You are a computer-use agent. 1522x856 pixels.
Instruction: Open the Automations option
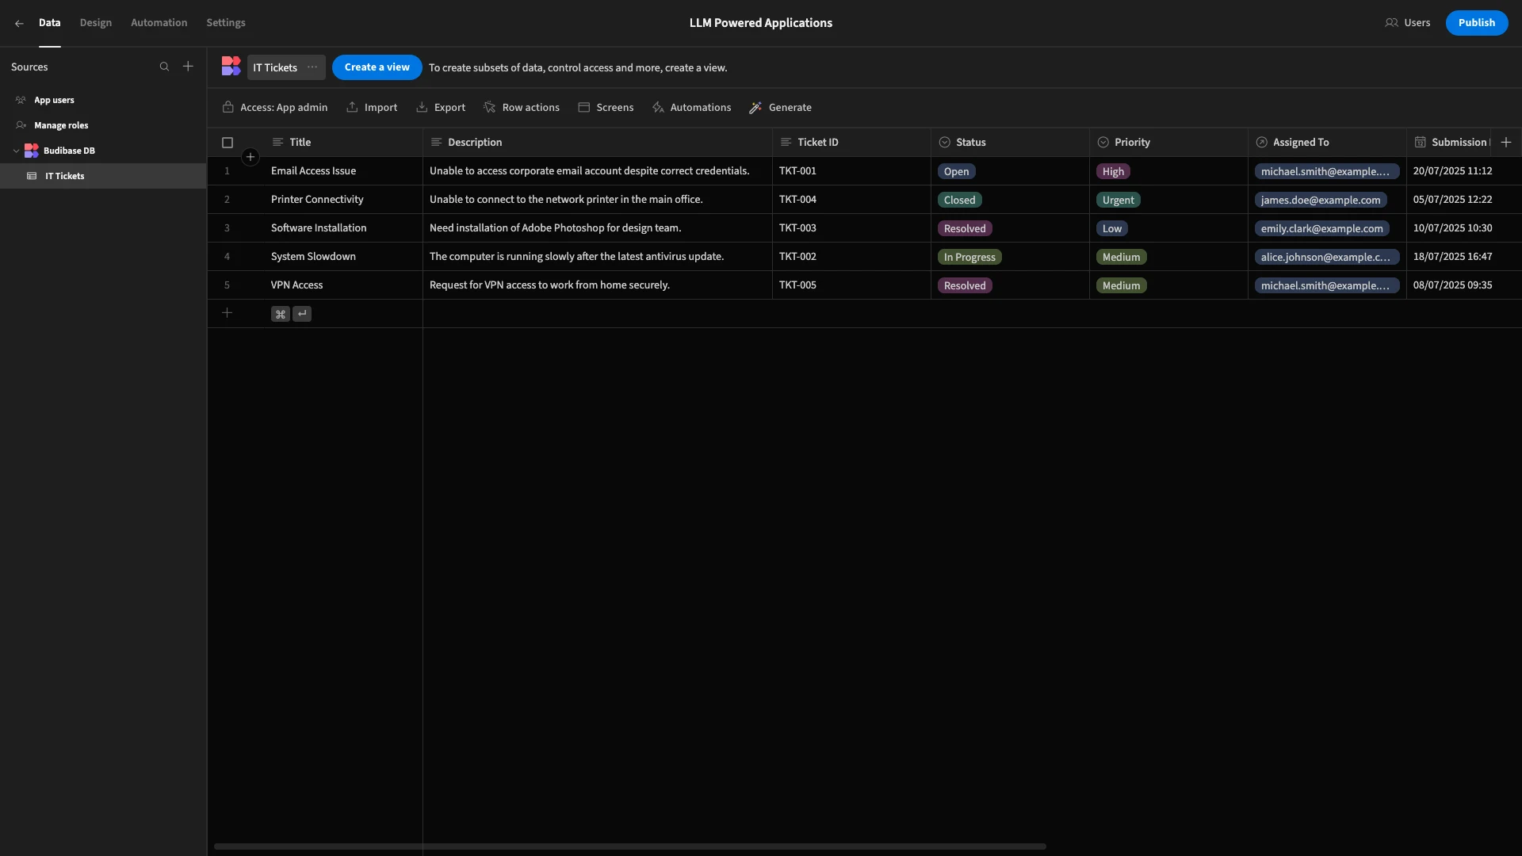pyautogui.click(x=691, y=107)
